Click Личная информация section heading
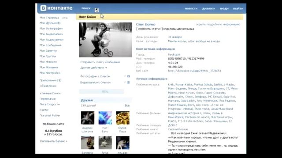Screen dimensions: 282x158 pyautogui.click(x=152, y=79)
